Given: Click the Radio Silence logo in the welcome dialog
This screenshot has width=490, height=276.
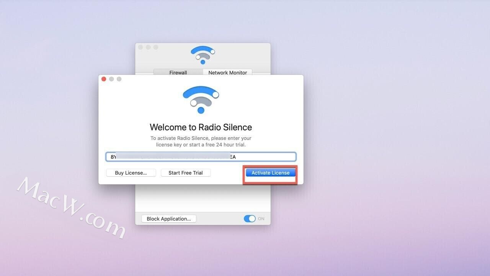Looking at the screenshot, I should (x=201, y=99).
